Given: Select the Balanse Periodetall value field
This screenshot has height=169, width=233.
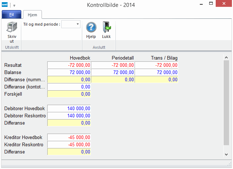Looking at the screenshot, I should point(113,72).
